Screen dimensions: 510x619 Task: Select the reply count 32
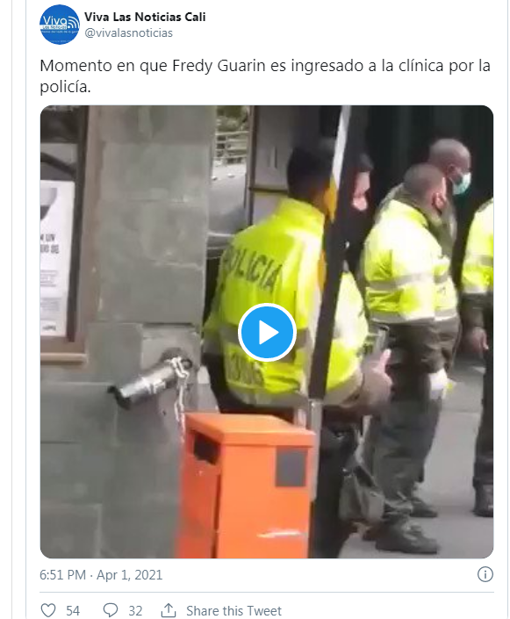[x=135, y=611]
